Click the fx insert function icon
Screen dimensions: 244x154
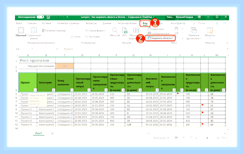click(57, 49)
